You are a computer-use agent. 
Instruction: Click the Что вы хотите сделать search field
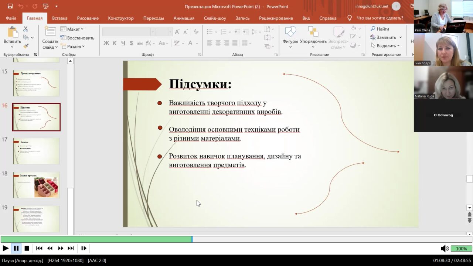point(380,18)
